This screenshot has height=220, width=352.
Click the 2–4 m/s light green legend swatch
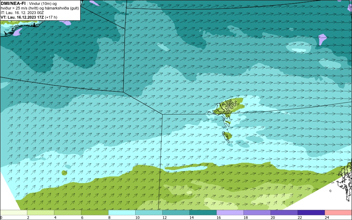40,212
